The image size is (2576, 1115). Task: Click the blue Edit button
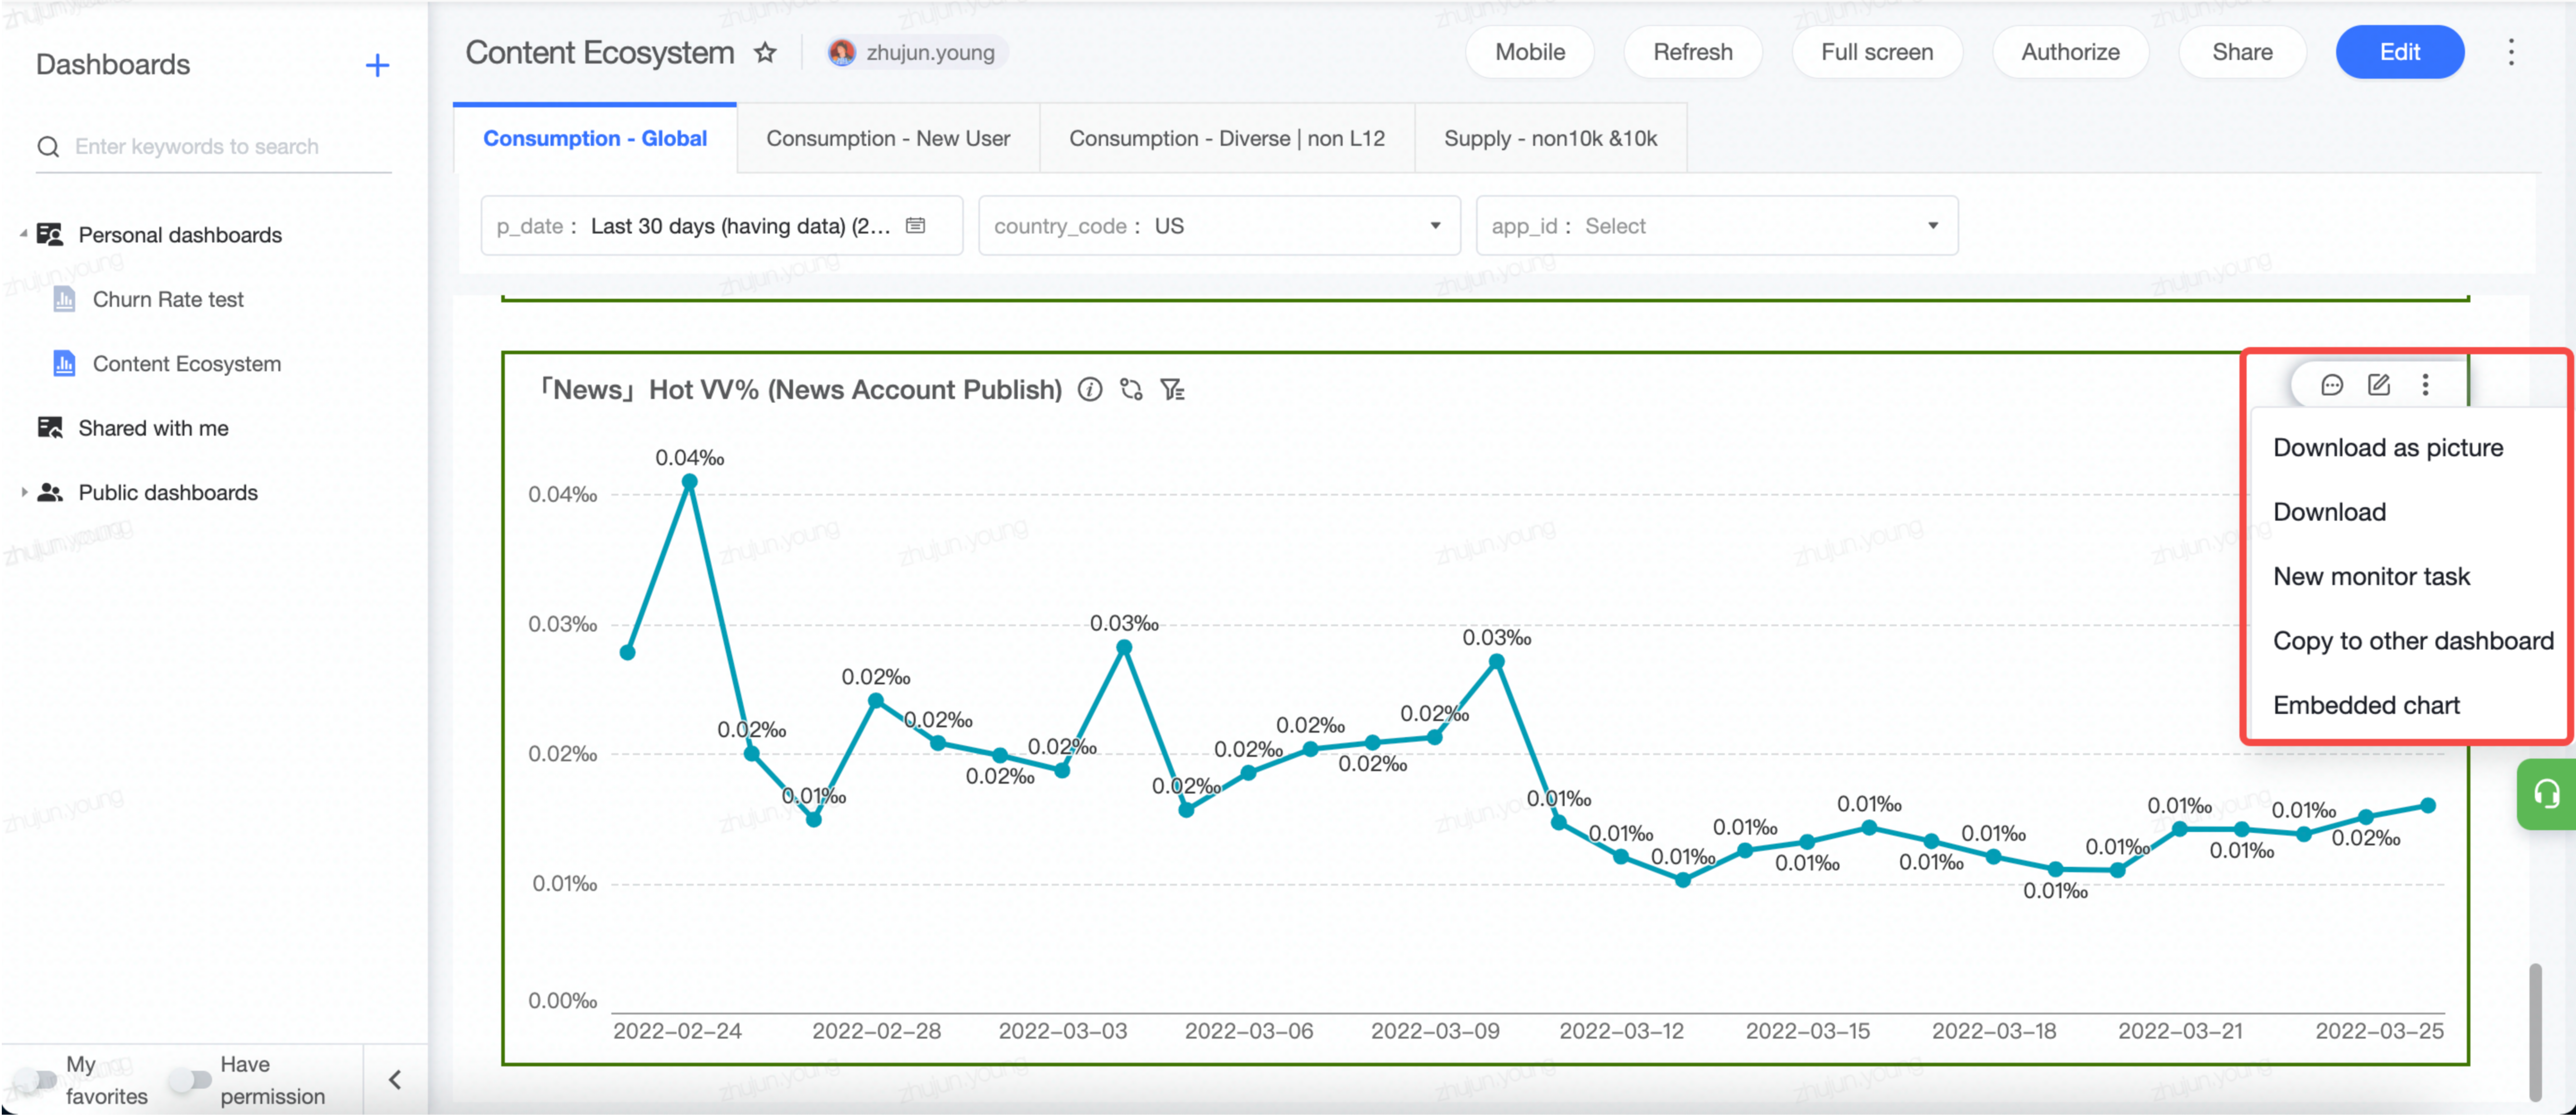click(x=2399, y=52)
